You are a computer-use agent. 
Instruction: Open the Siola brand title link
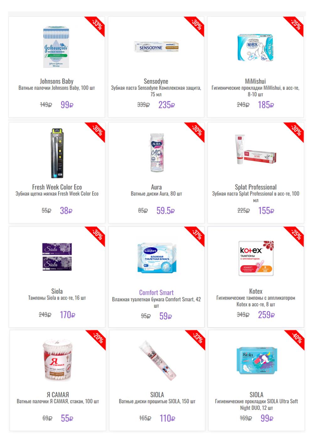pos(57,291)
